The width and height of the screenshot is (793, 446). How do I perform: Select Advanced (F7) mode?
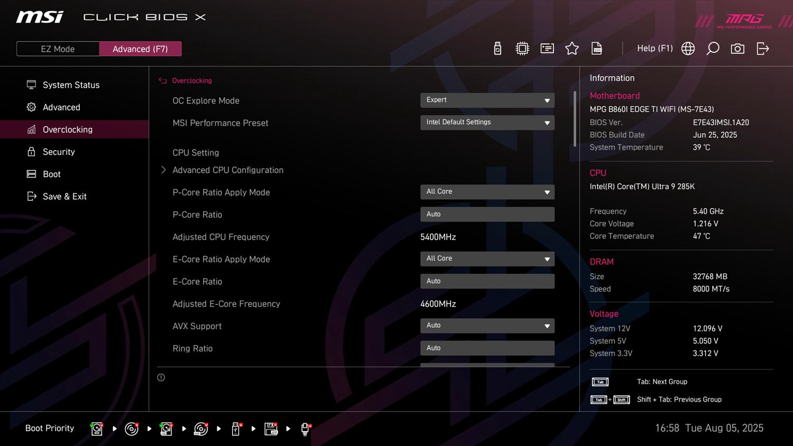(140, 49)
